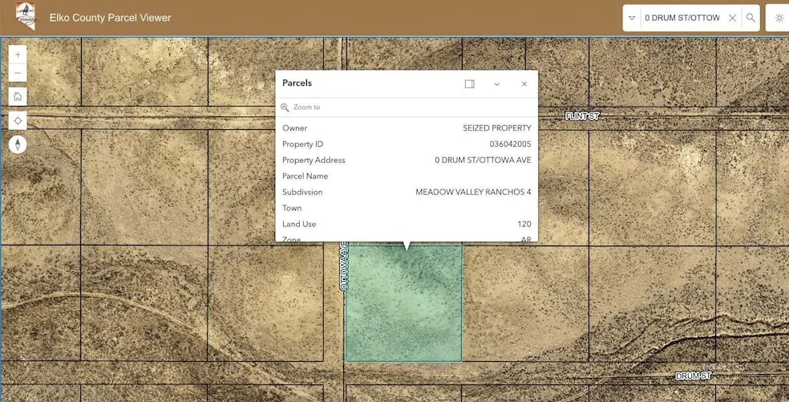Click the Parcels popup heading
789x402 pixels.
coord(297,83)
